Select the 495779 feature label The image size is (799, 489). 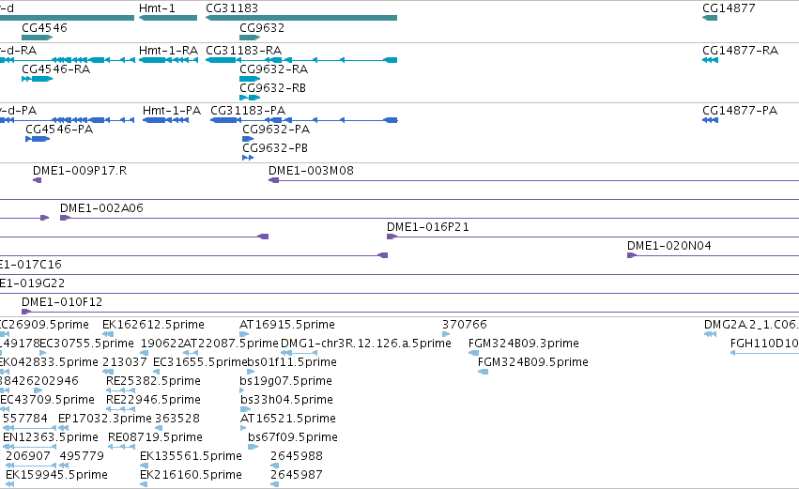(x=82, y=456)
